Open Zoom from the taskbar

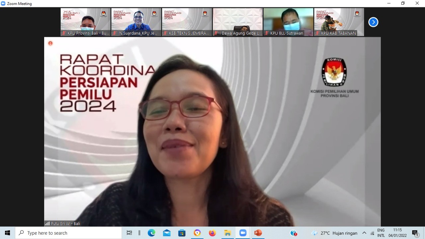pyautogui.click(x=243, y=233)
